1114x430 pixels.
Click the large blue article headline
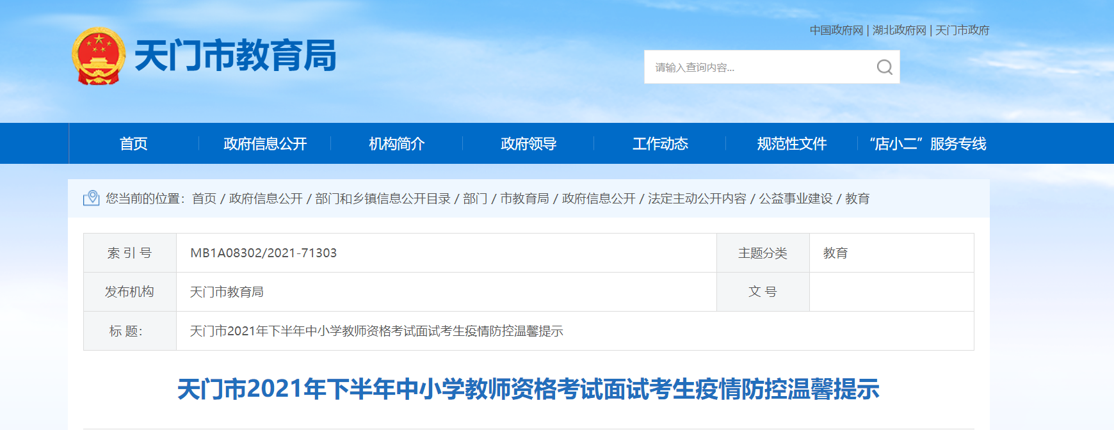coord(528,389)
